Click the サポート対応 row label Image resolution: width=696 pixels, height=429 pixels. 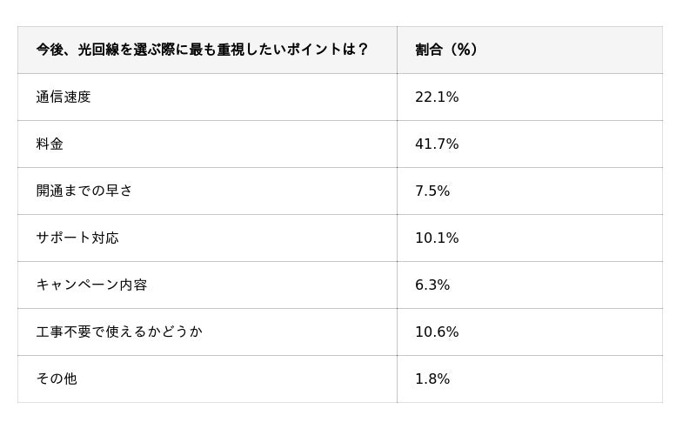(x=77, y=238)
